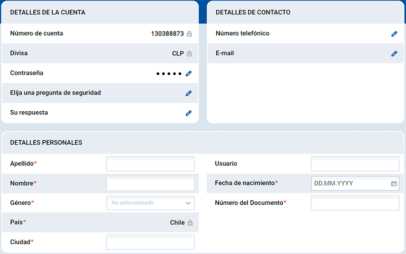Focus the Número del Documento field
The height and width of the screenshot is (254, 406).
[355, 203]
